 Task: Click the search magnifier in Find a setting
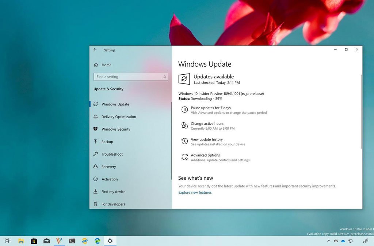pos(164,77)
